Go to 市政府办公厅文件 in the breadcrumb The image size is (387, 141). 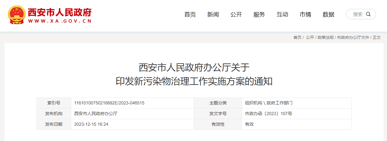pyautogui.click(x=353, y=37)
